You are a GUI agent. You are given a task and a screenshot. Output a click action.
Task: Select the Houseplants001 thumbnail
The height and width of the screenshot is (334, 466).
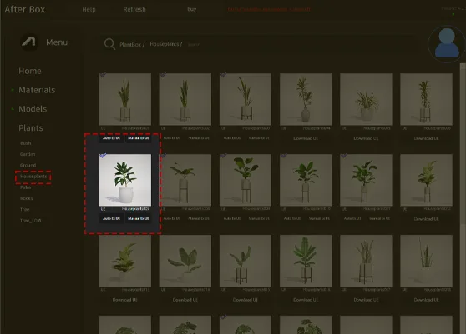click(124, 99)
